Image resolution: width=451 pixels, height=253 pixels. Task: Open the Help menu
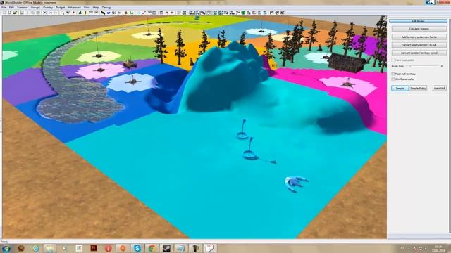96,8
